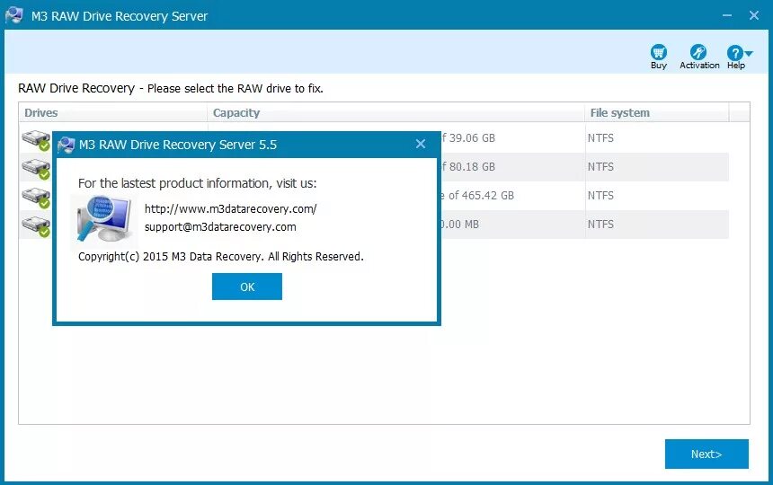Viewport: 773px width, 485px height.
Task: Select the third drive icon in the list
Action: pos(36,198)
